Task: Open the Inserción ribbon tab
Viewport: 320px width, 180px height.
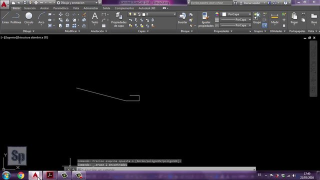Action: (30, 8)
